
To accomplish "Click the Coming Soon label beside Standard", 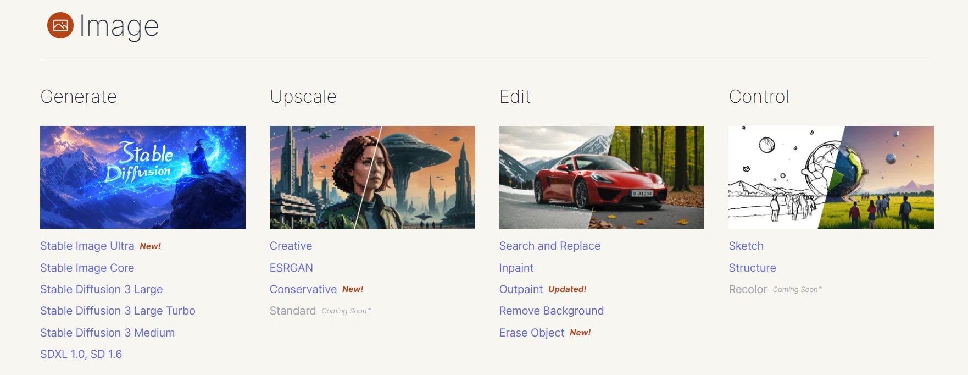I will (x=347, y=311).
